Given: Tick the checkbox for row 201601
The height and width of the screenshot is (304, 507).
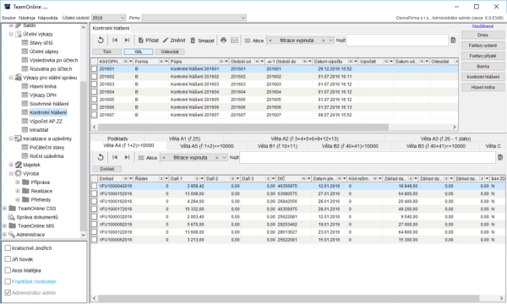Looking at the screenshot, I should click(x=94, y=68).
